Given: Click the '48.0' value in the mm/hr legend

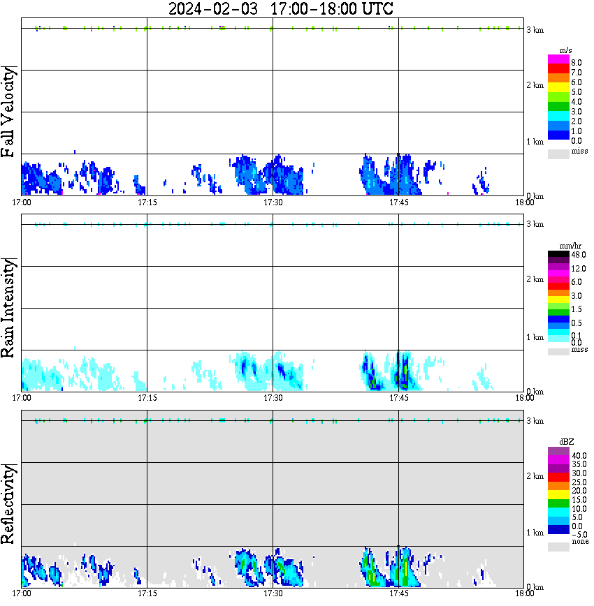Looking at the screenshot, I should (579, 255).
